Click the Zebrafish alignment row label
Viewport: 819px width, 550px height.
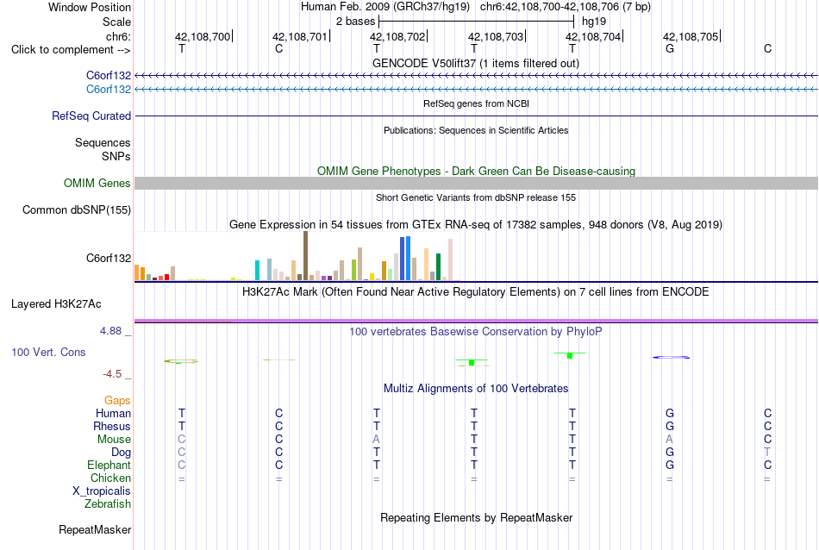(108, 504)
